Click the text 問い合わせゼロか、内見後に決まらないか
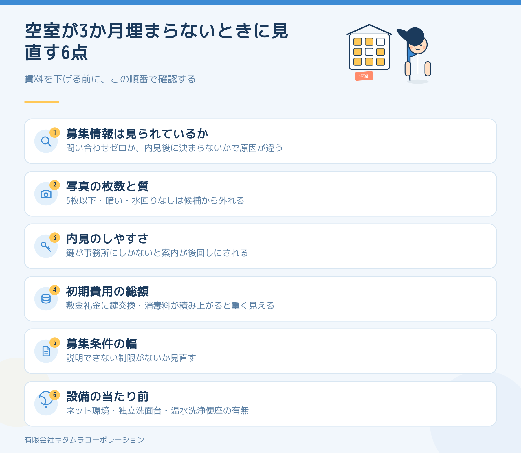This screenshot has width=521, height=453. point(148,148)
